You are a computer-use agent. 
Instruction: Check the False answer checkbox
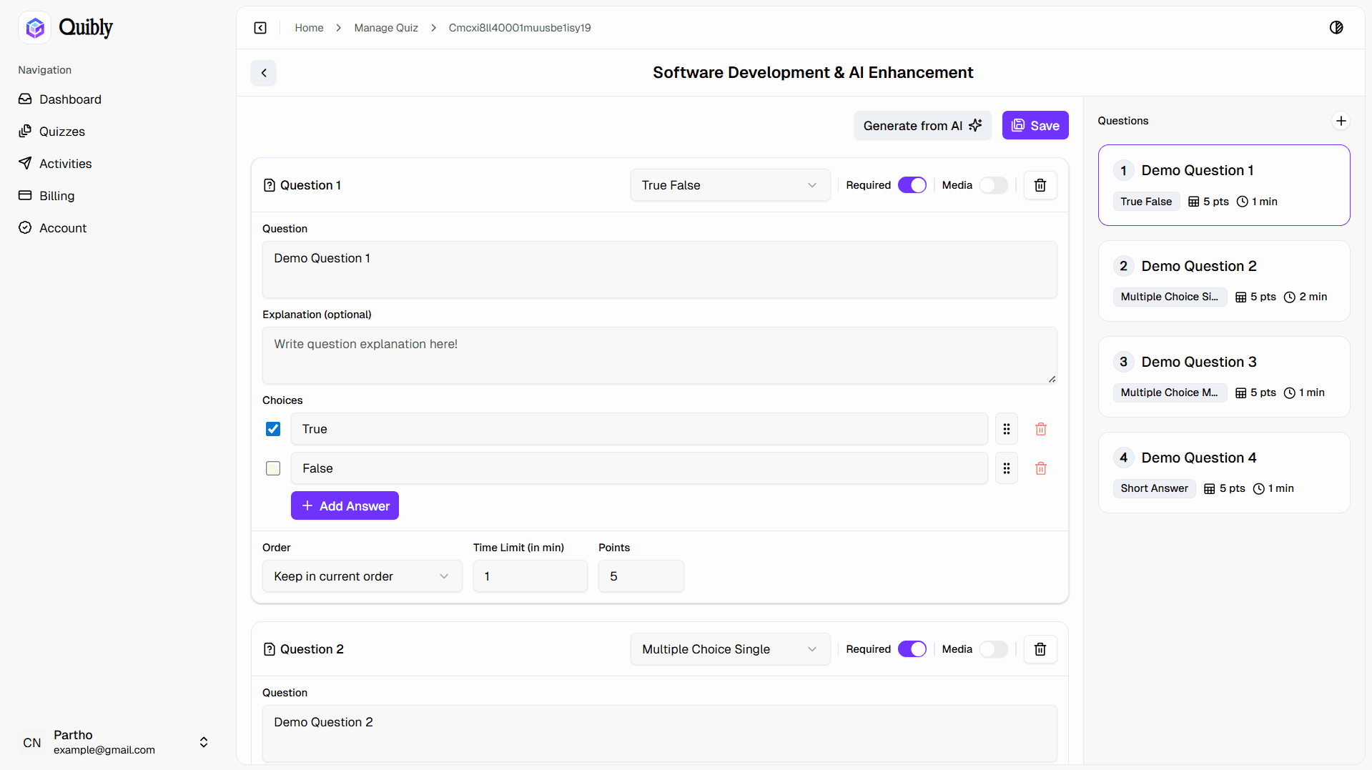[273, 468]
